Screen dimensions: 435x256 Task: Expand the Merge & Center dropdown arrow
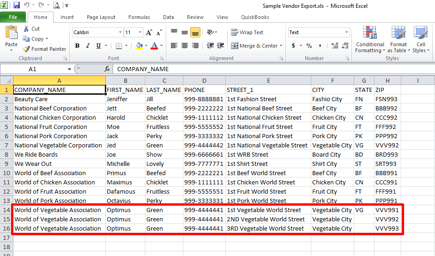282,46
